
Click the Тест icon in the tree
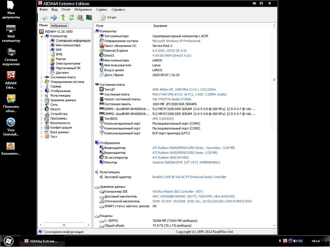47,137
